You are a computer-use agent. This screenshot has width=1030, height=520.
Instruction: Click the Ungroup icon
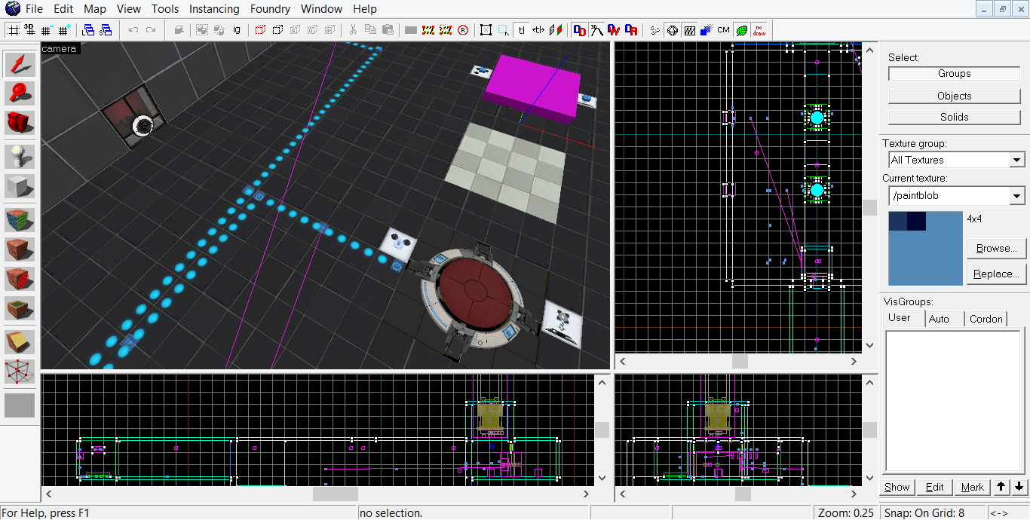pyautogui.click(x=219, y=30)
